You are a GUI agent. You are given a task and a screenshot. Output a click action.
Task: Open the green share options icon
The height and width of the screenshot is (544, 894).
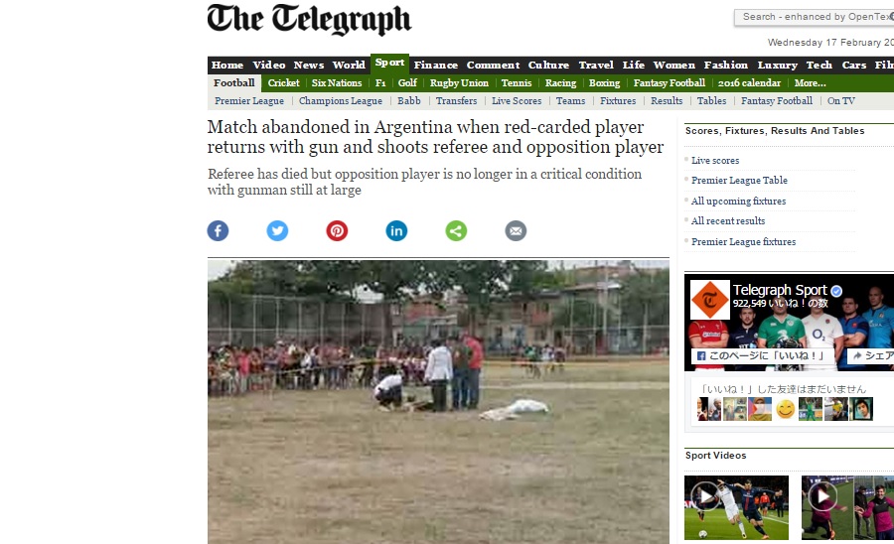point(456,230)
